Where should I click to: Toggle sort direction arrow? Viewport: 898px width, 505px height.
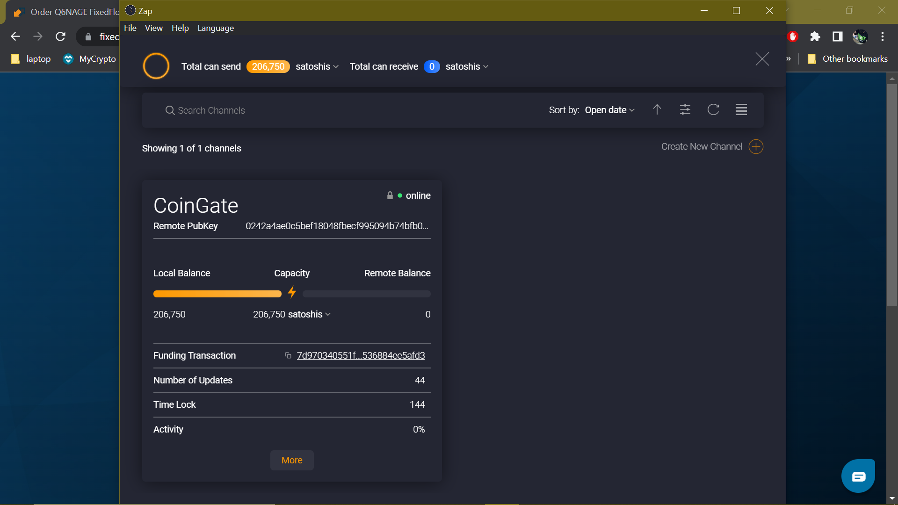(x=657, y=109)
